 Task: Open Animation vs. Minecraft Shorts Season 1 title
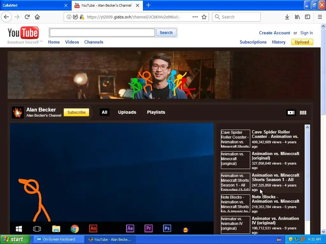click(x=275, y=177)
